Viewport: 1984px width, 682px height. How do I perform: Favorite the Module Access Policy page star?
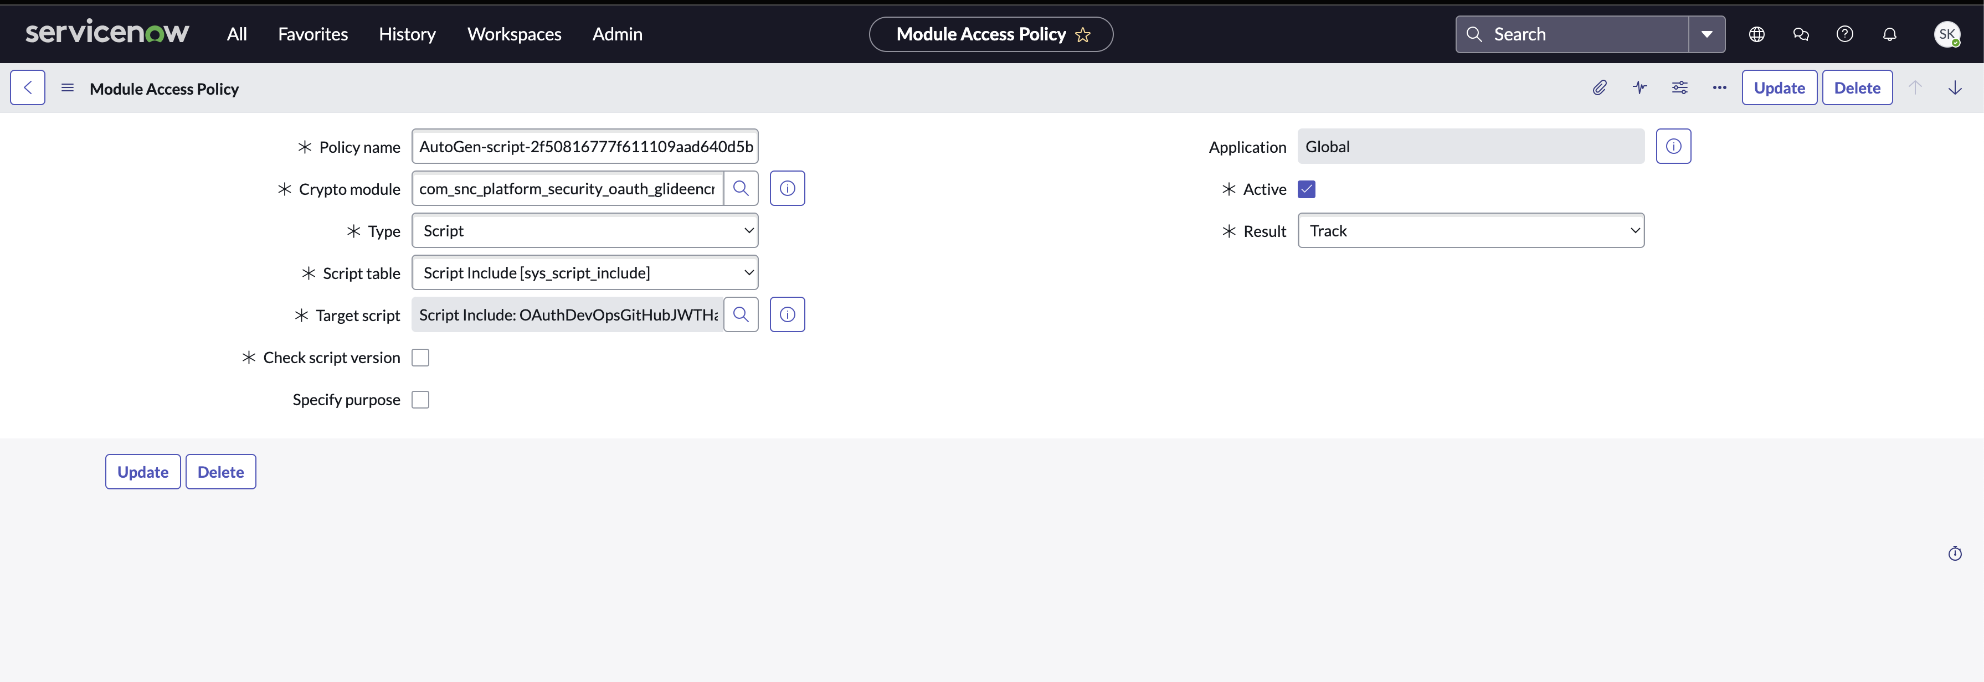[1083, 35]
